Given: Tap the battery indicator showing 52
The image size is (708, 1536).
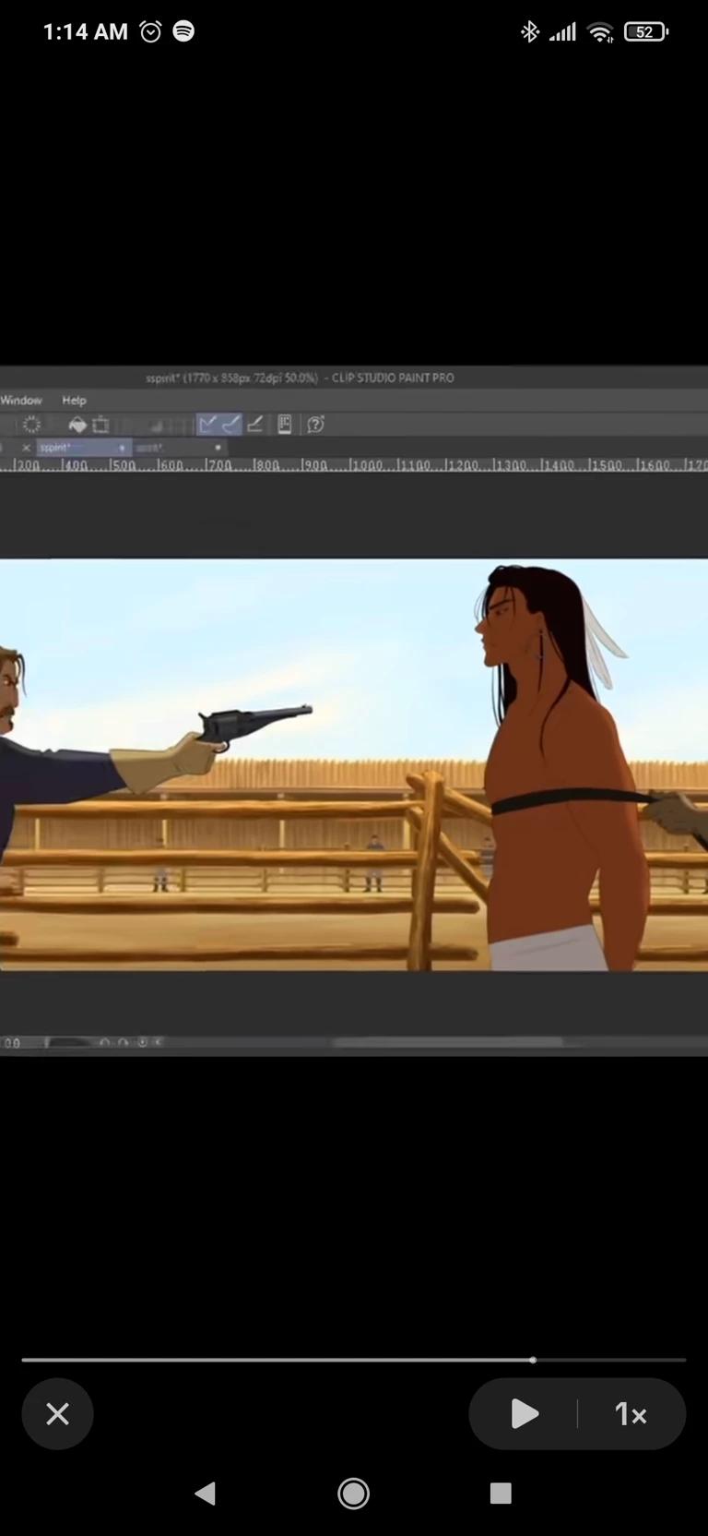Looking at the screenshot, I should click(646, 31).
